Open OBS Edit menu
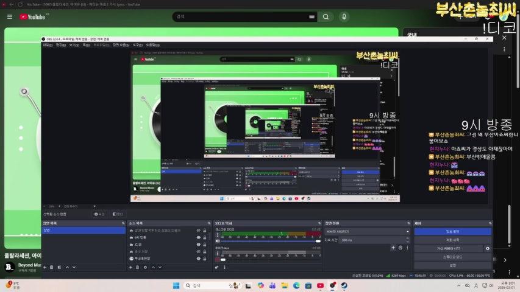The image size is (520, 292). click(x=61, y=45)
